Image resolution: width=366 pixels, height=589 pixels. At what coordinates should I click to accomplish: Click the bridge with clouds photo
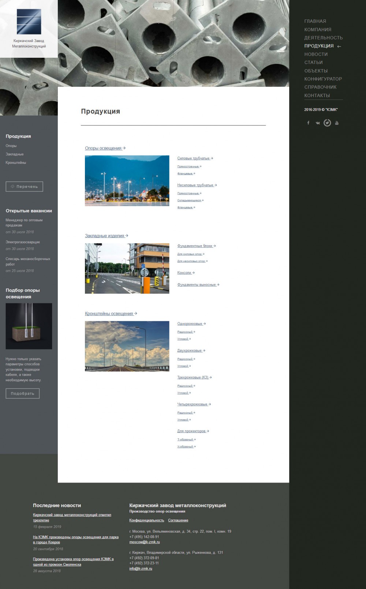[127, 346]
